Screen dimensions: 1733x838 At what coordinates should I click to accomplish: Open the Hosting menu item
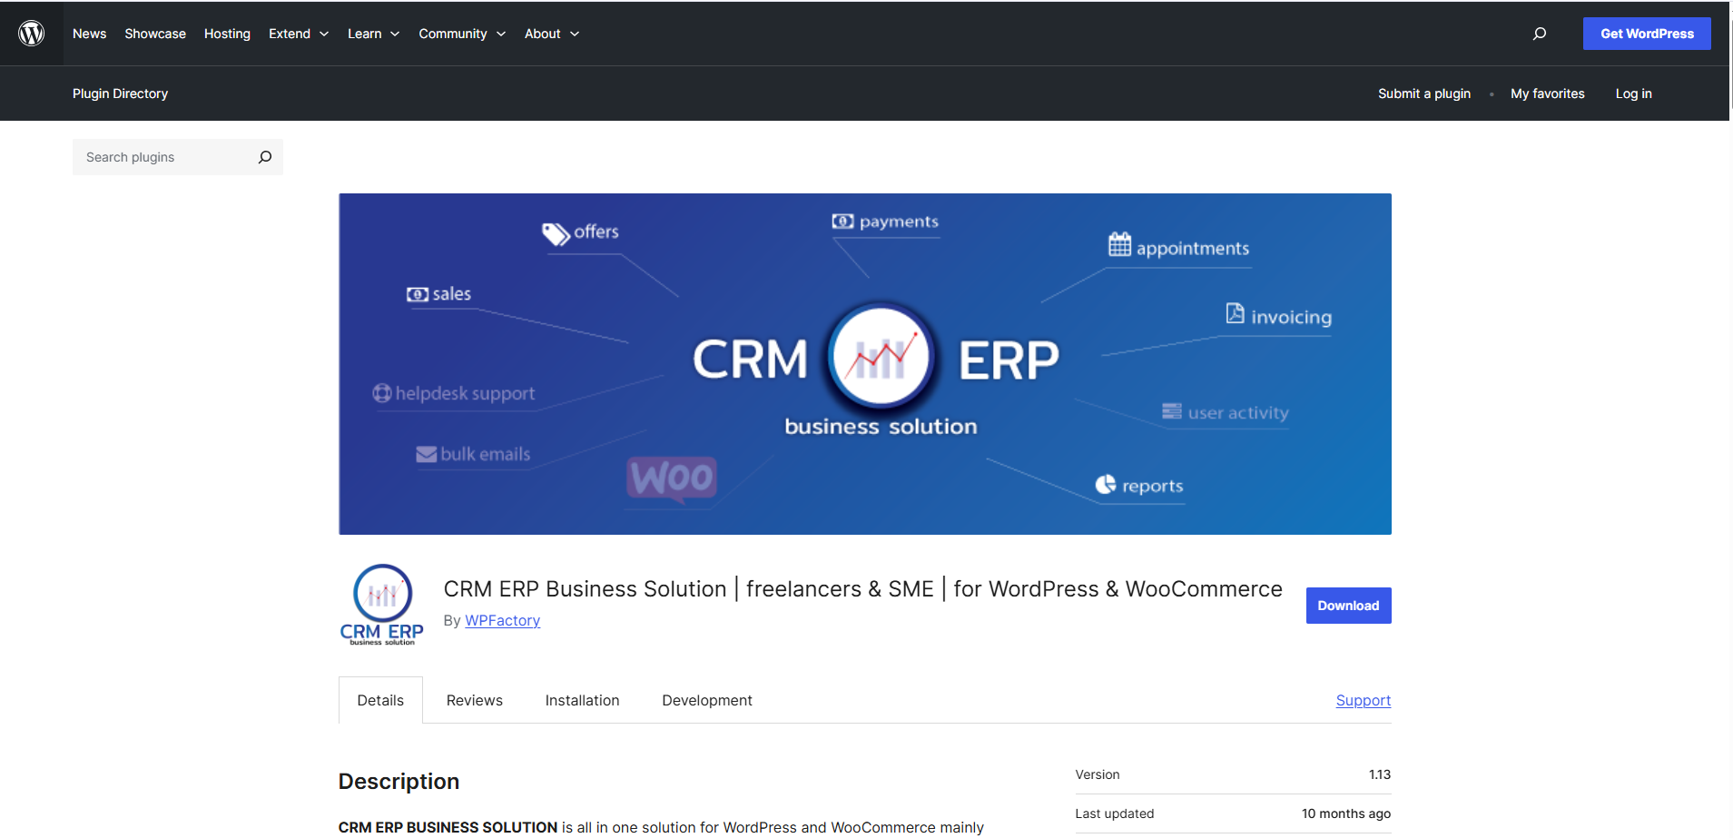click(227, 34)
